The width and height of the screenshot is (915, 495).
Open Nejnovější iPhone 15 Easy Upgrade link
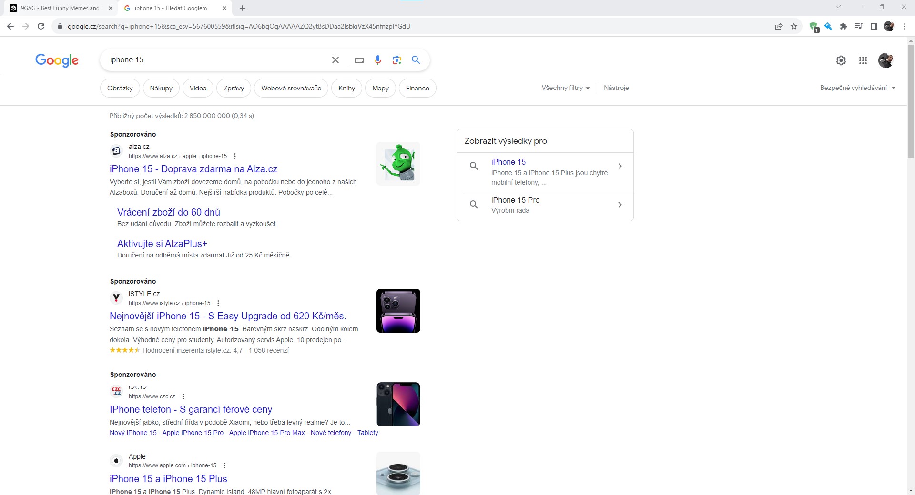click(228, 316)
